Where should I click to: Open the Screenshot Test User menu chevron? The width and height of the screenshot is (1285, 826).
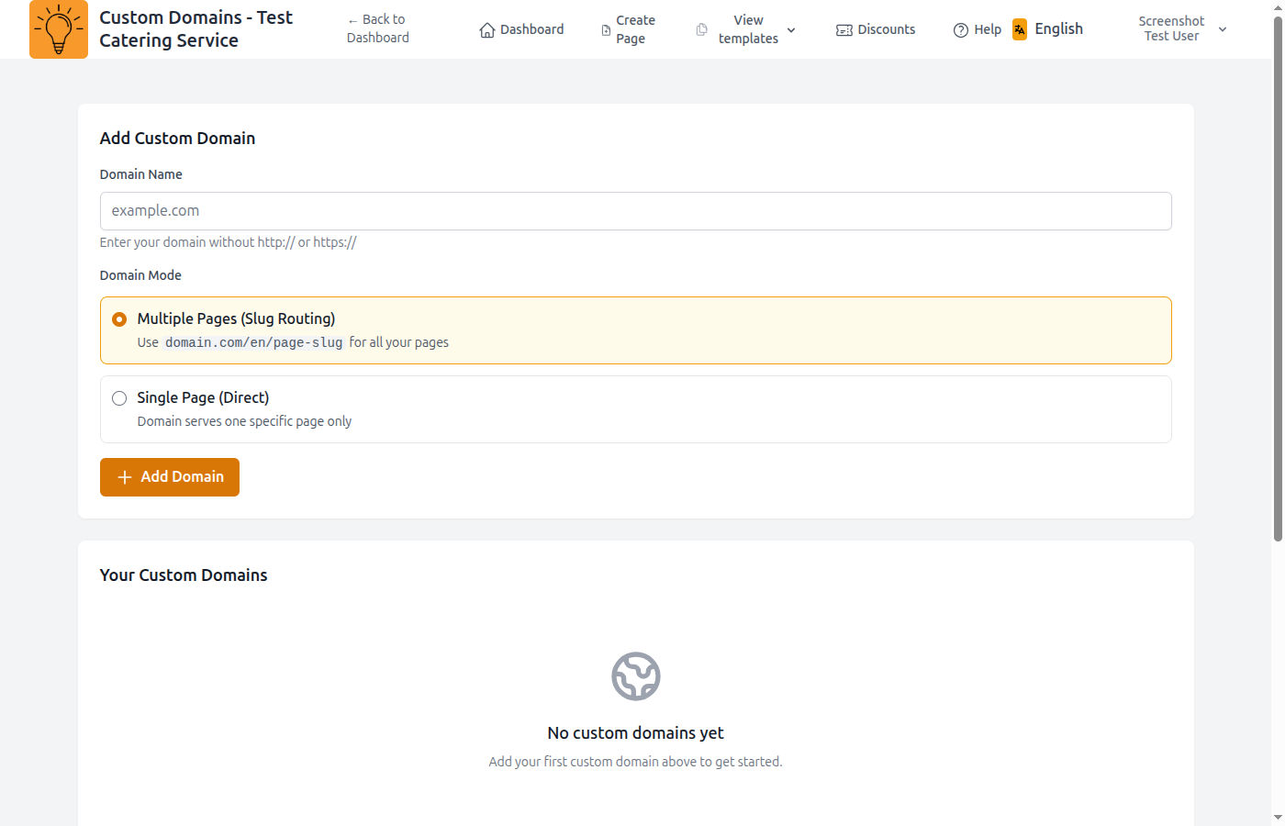point(1223,29)
